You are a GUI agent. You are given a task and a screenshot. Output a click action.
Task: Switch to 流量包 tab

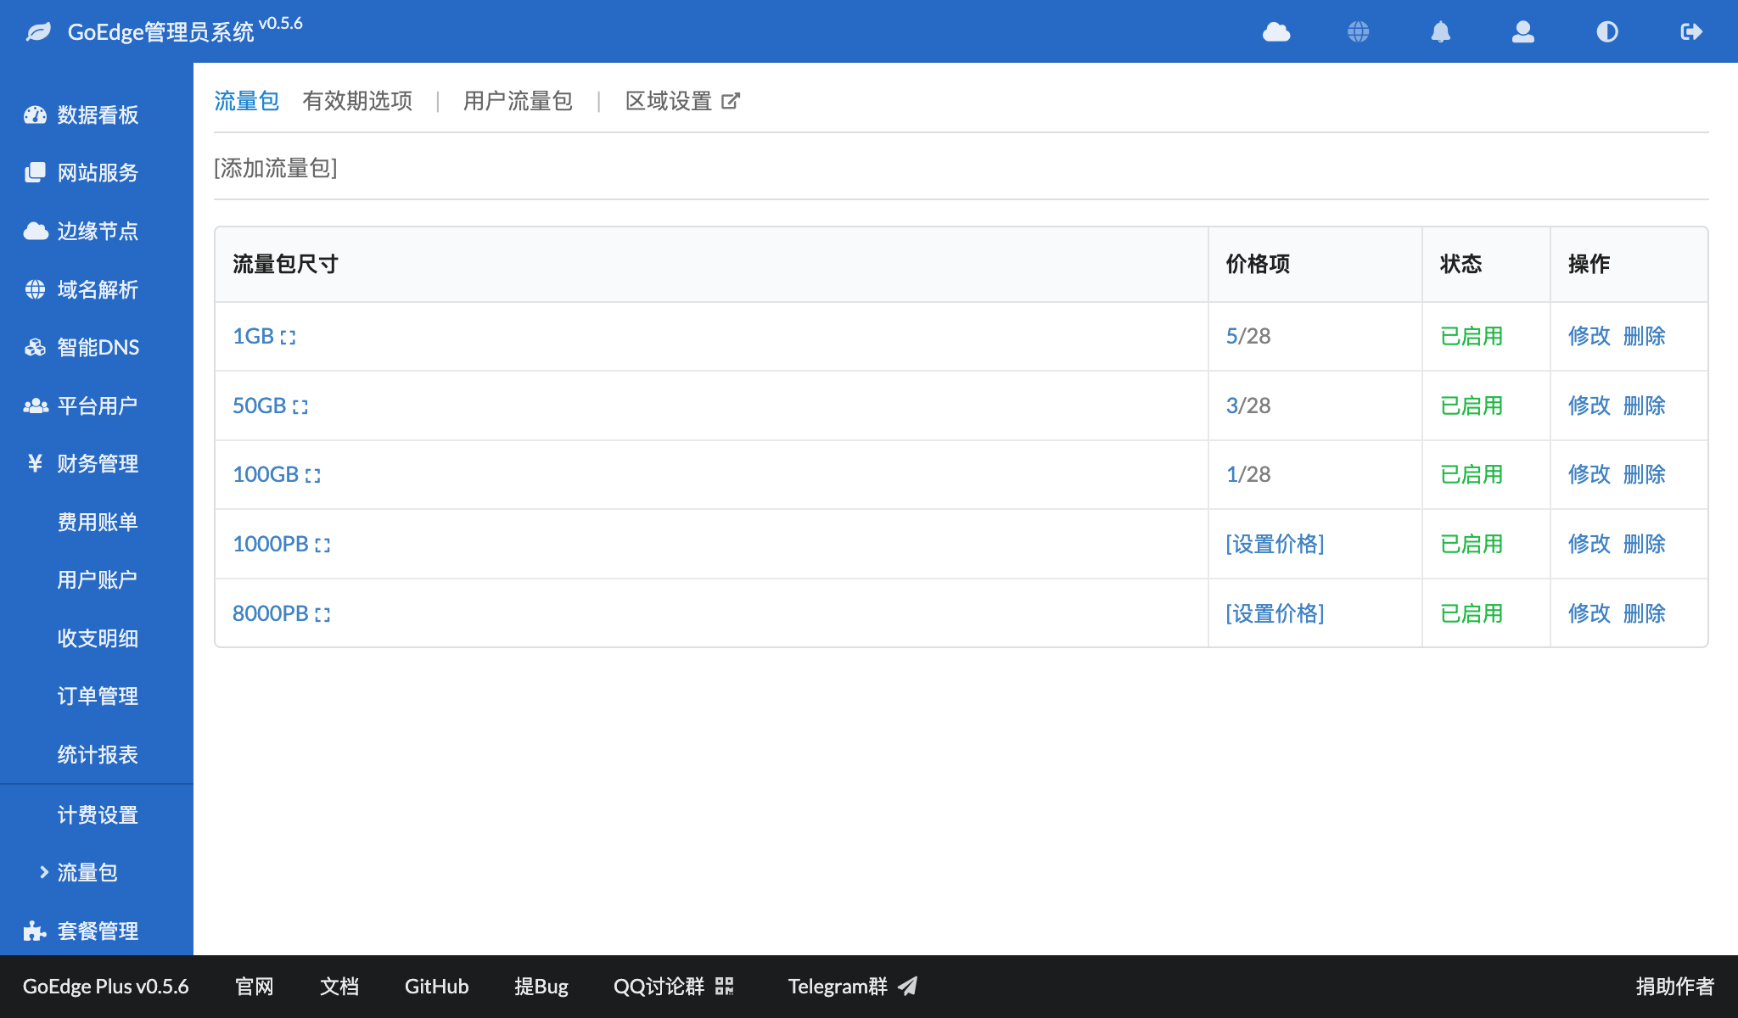pyautogui.click(x=246, y=101)
